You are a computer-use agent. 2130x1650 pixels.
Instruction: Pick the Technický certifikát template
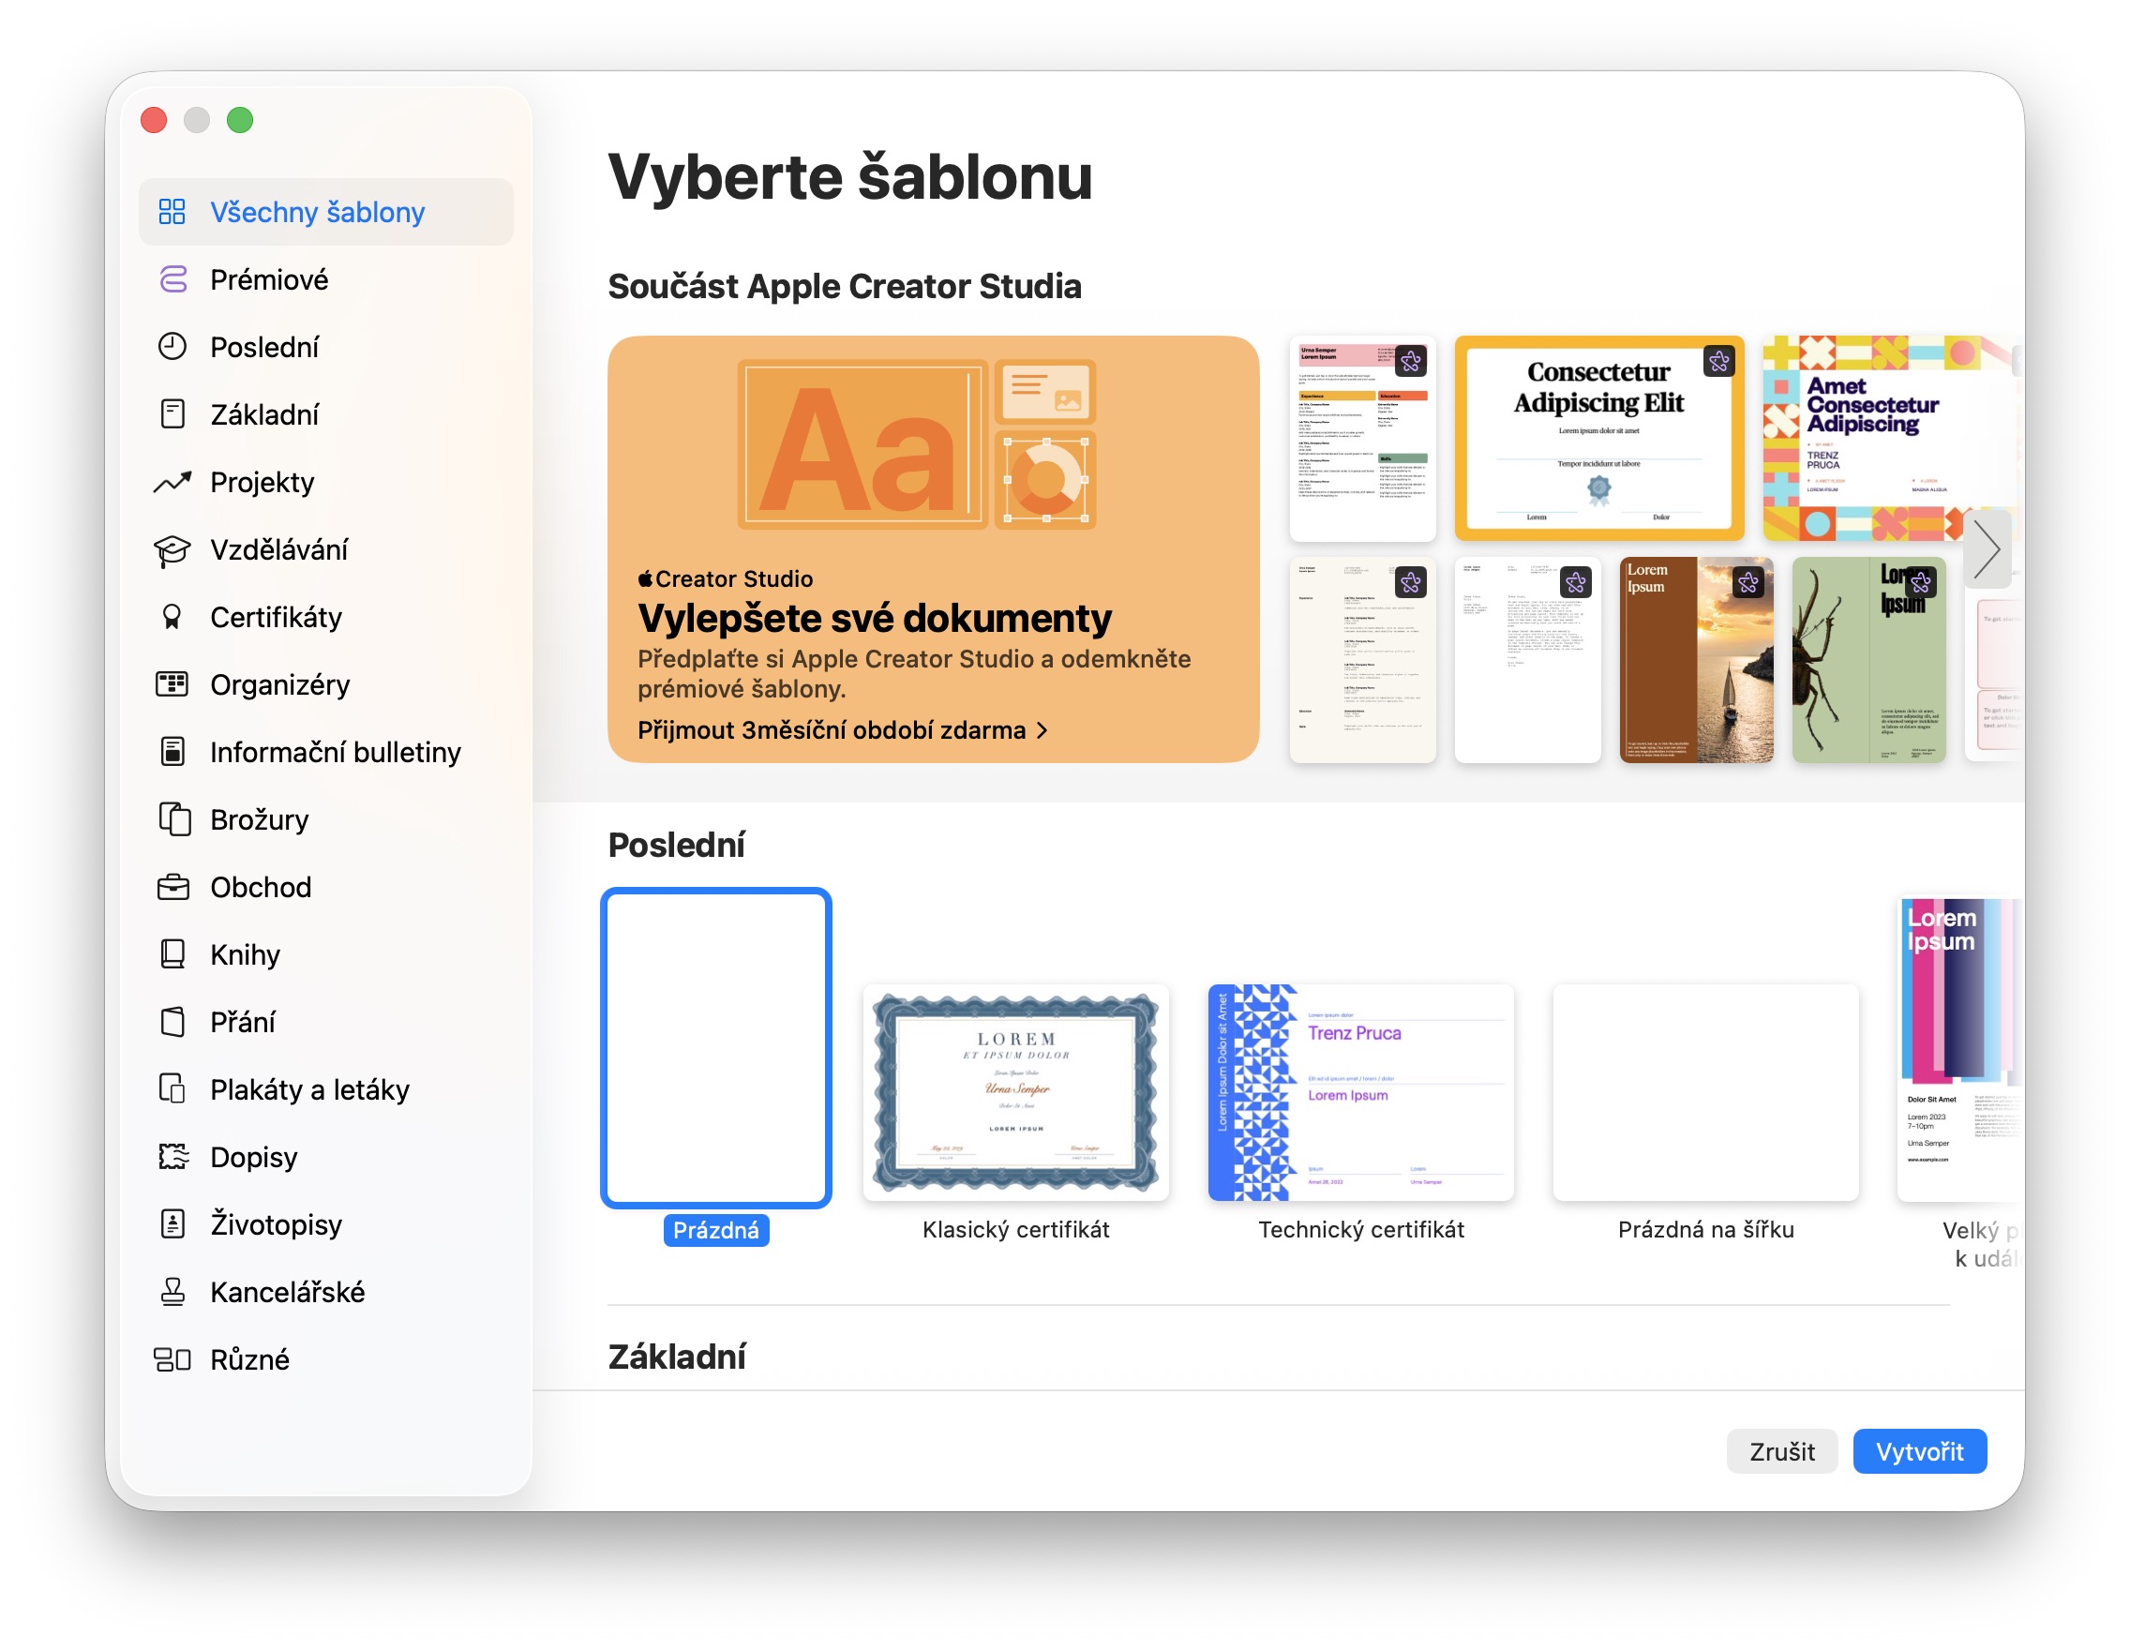[x=1360, y=1093]
